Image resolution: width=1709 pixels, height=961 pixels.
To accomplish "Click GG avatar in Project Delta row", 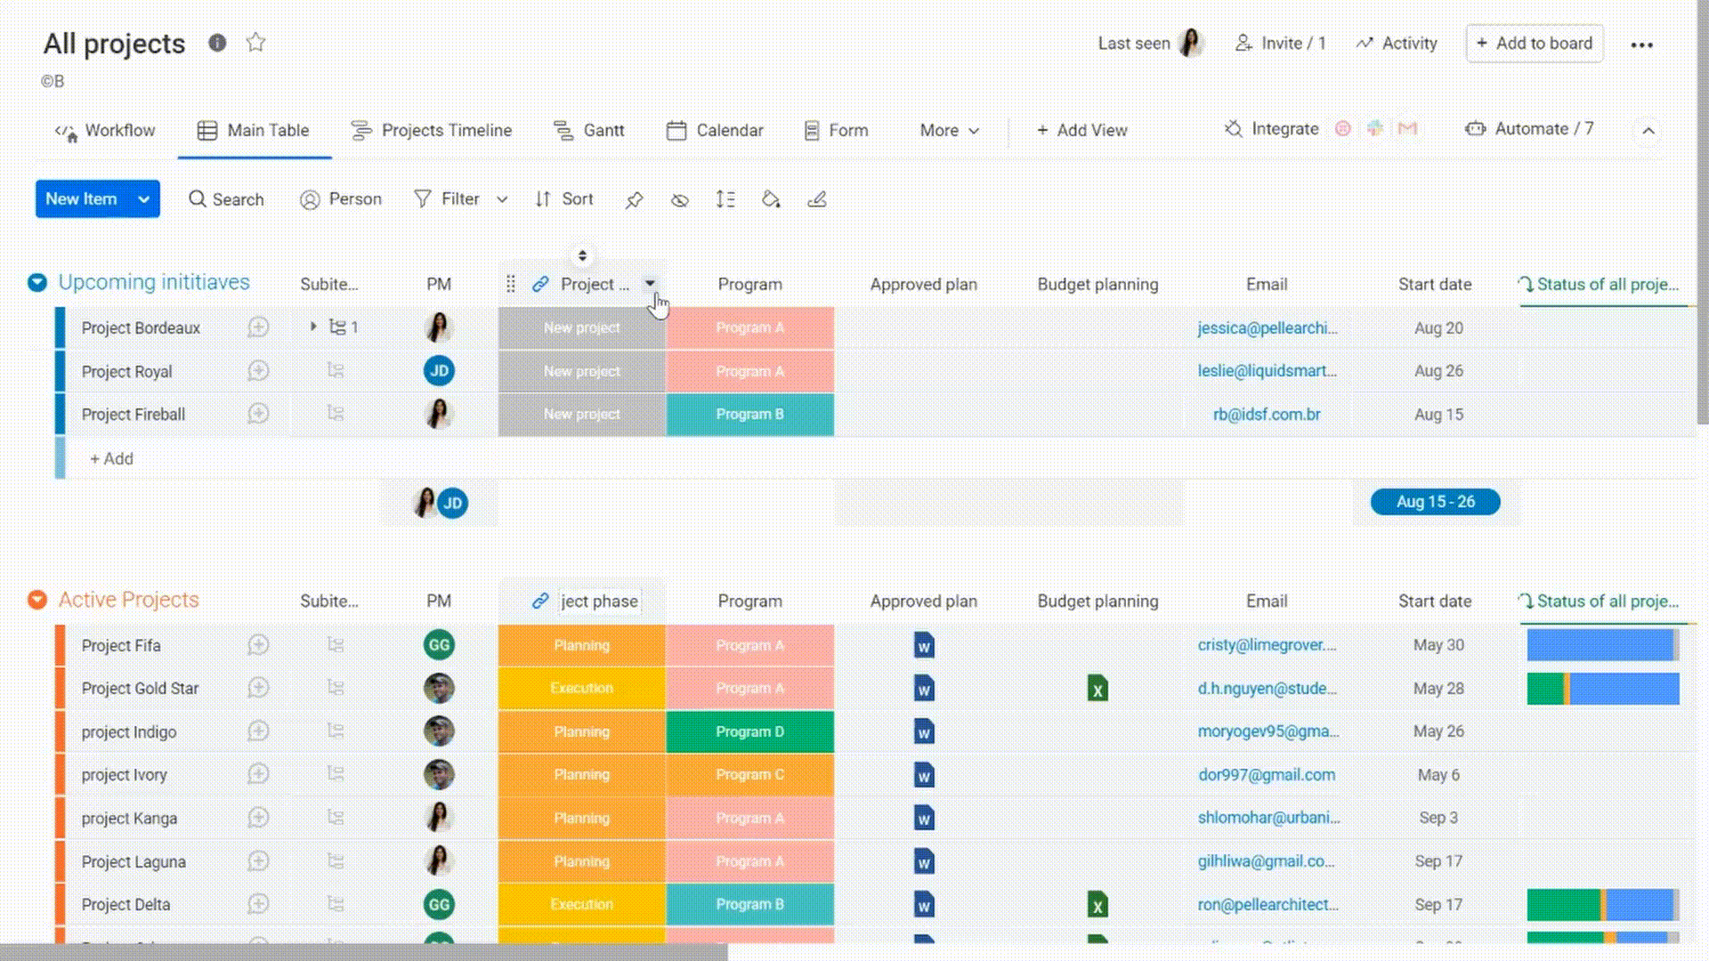I will pos(439,905).
